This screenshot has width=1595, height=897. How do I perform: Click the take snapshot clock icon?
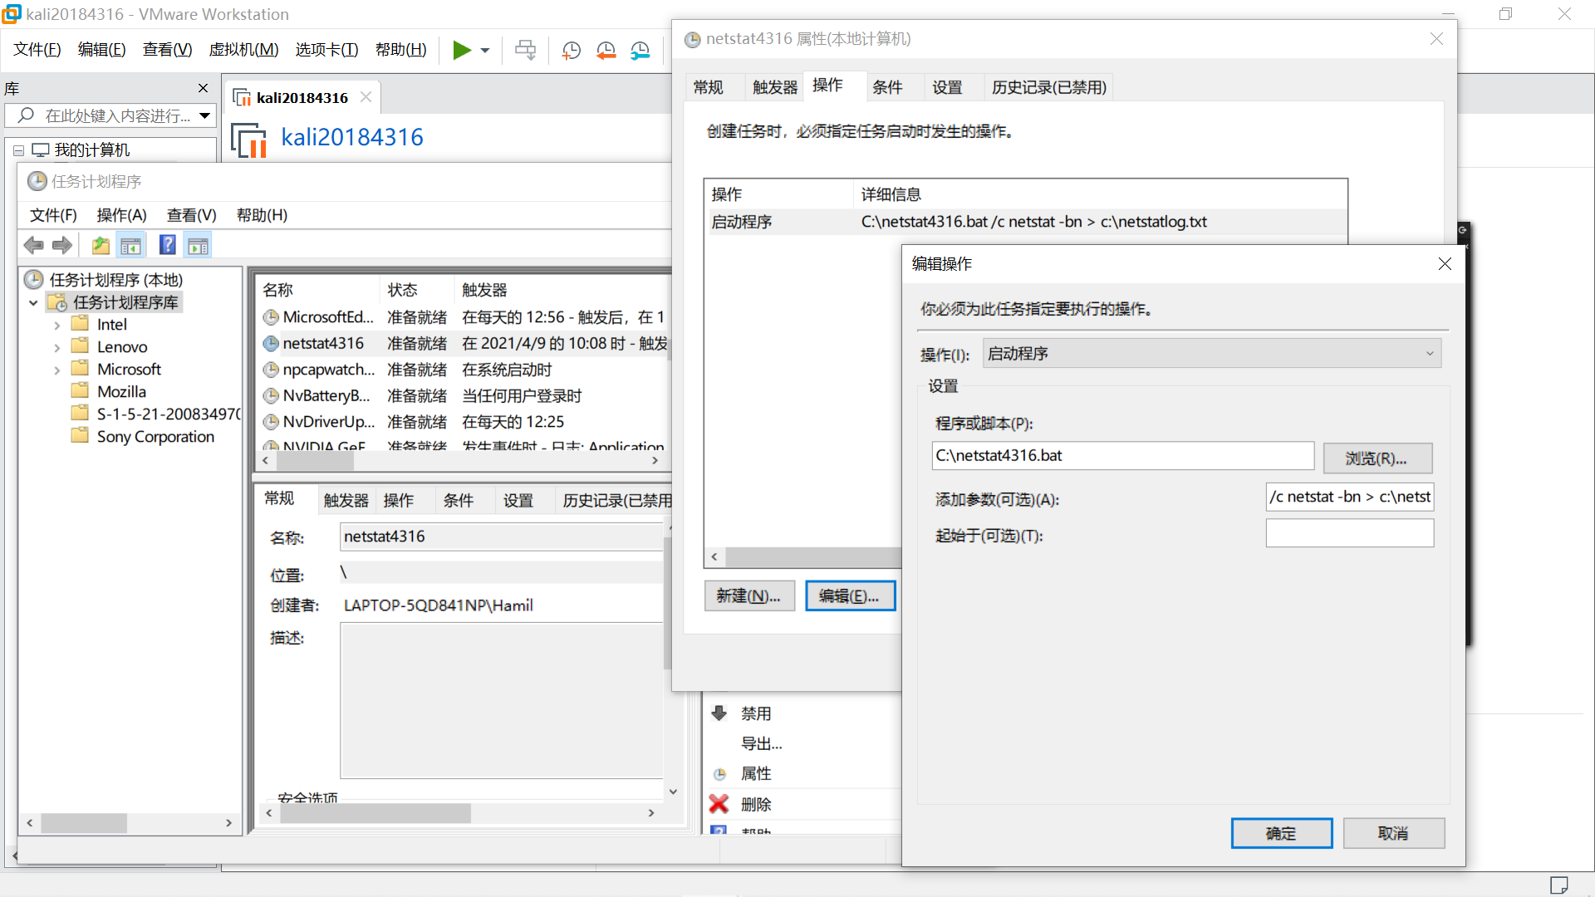pyautogui.click(x=571, y=50)
